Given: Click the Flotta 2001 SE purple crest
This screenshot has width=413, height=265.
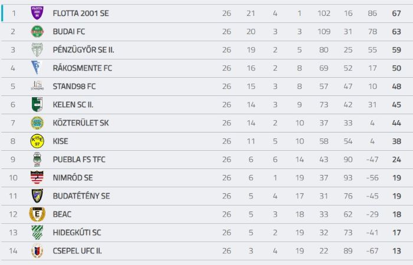Looking at the screenshot, I should [x=37, y=13].
